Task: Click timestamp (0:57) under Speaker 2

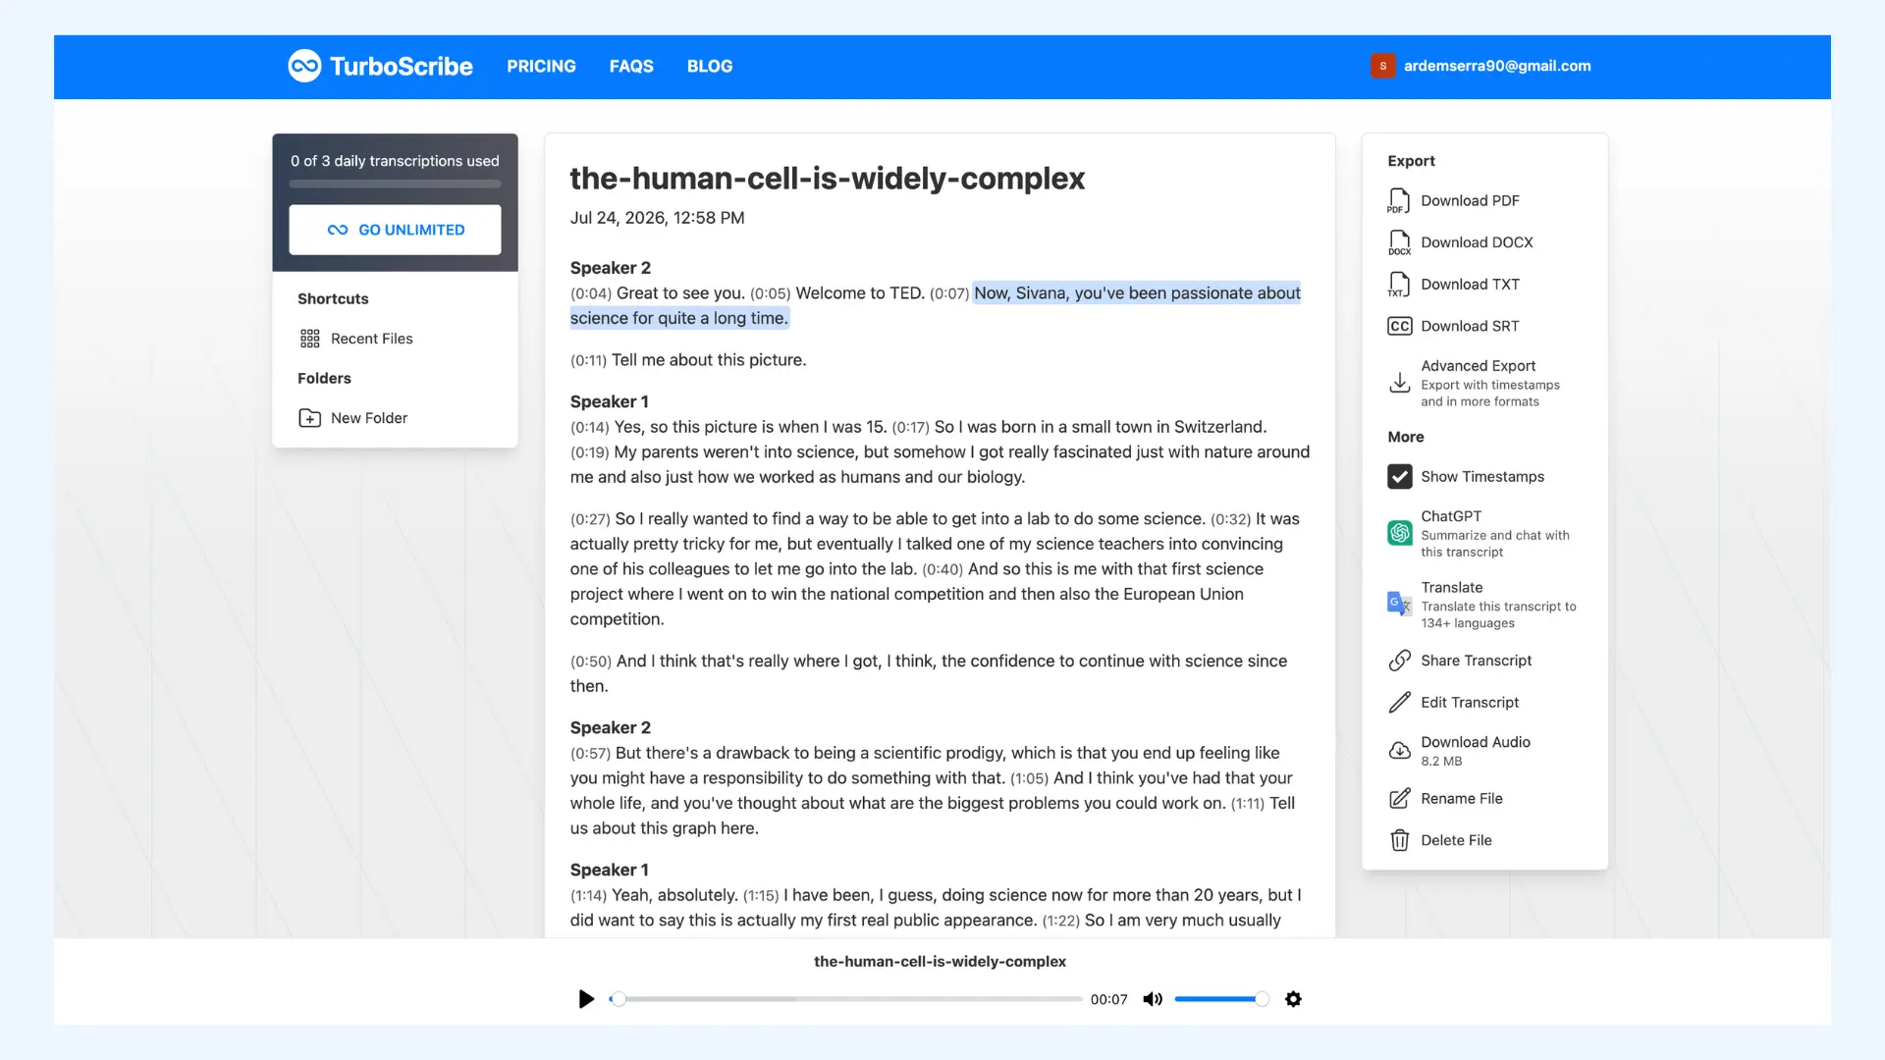Action: [x=590, y=754]
